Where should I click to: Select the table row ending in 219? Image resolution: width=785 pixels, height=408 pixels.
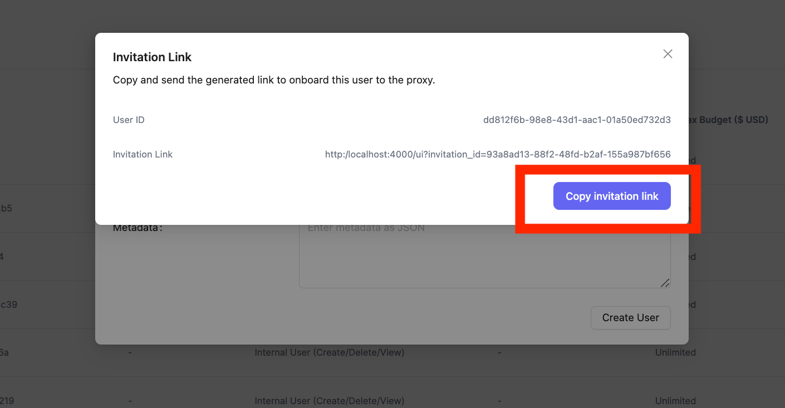pos(8,401)
